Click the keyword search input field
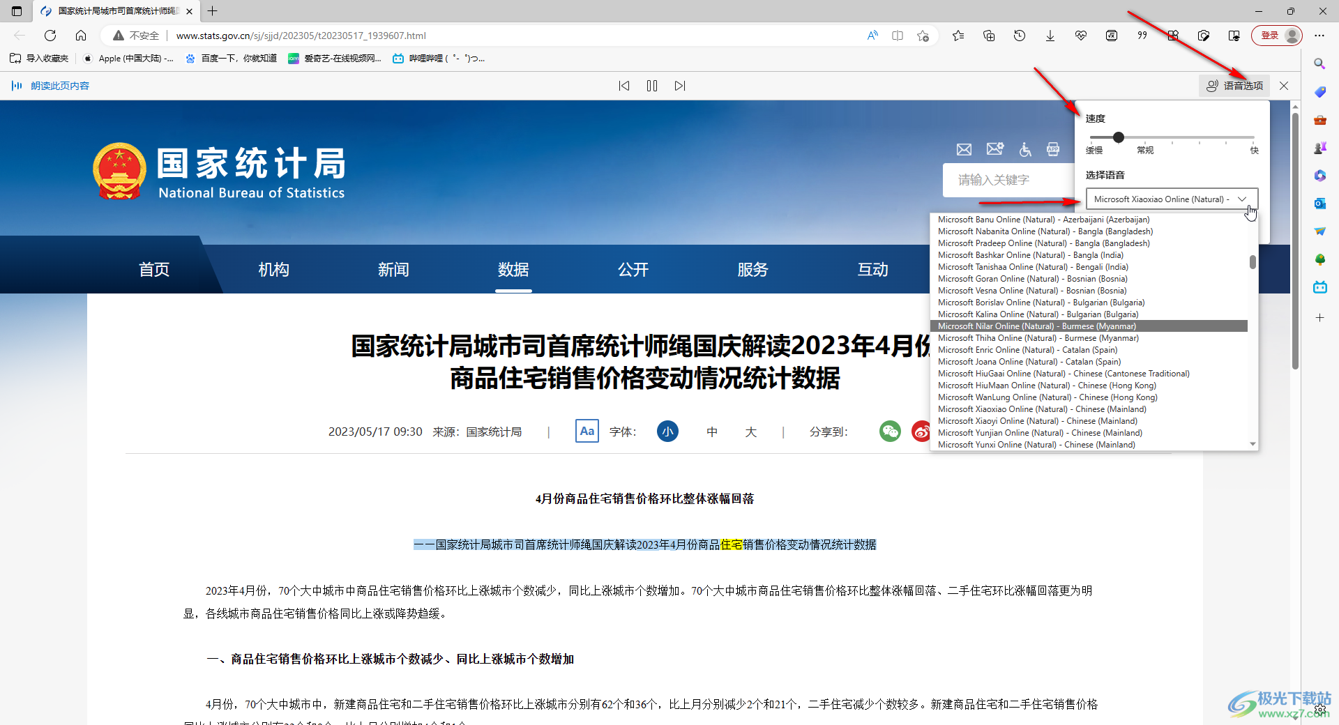 coord(1008,180)
